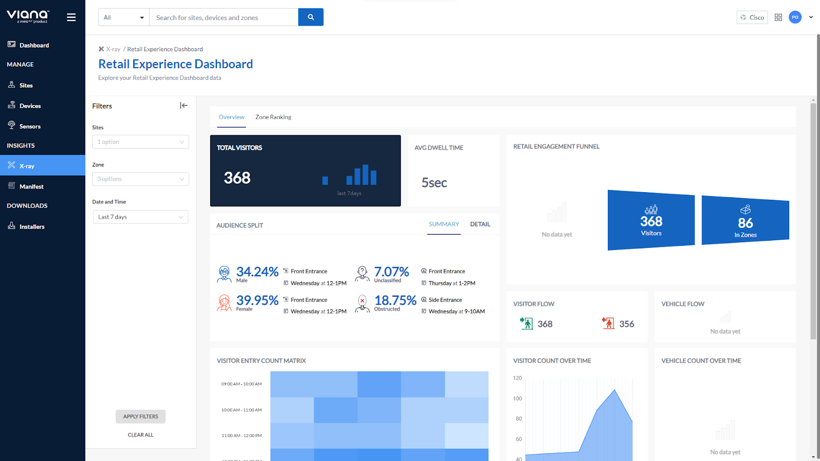Open the All search category dropdown
This screenshot has height=461, width=820.
pyautogui.click(x=124, y=17)
